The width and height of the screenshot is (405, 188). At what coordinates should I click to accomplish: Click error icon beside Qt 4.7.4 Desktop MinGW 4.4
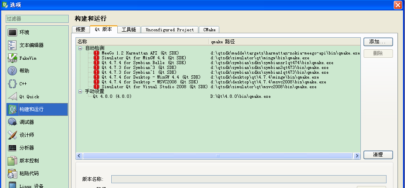pyautogui.click(x=96, y=77)
